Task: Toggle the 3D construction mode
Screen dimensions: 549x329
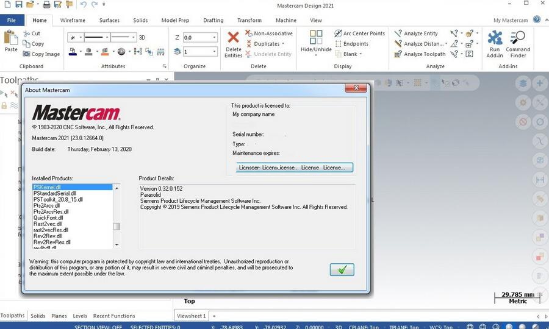Action: 142,37
